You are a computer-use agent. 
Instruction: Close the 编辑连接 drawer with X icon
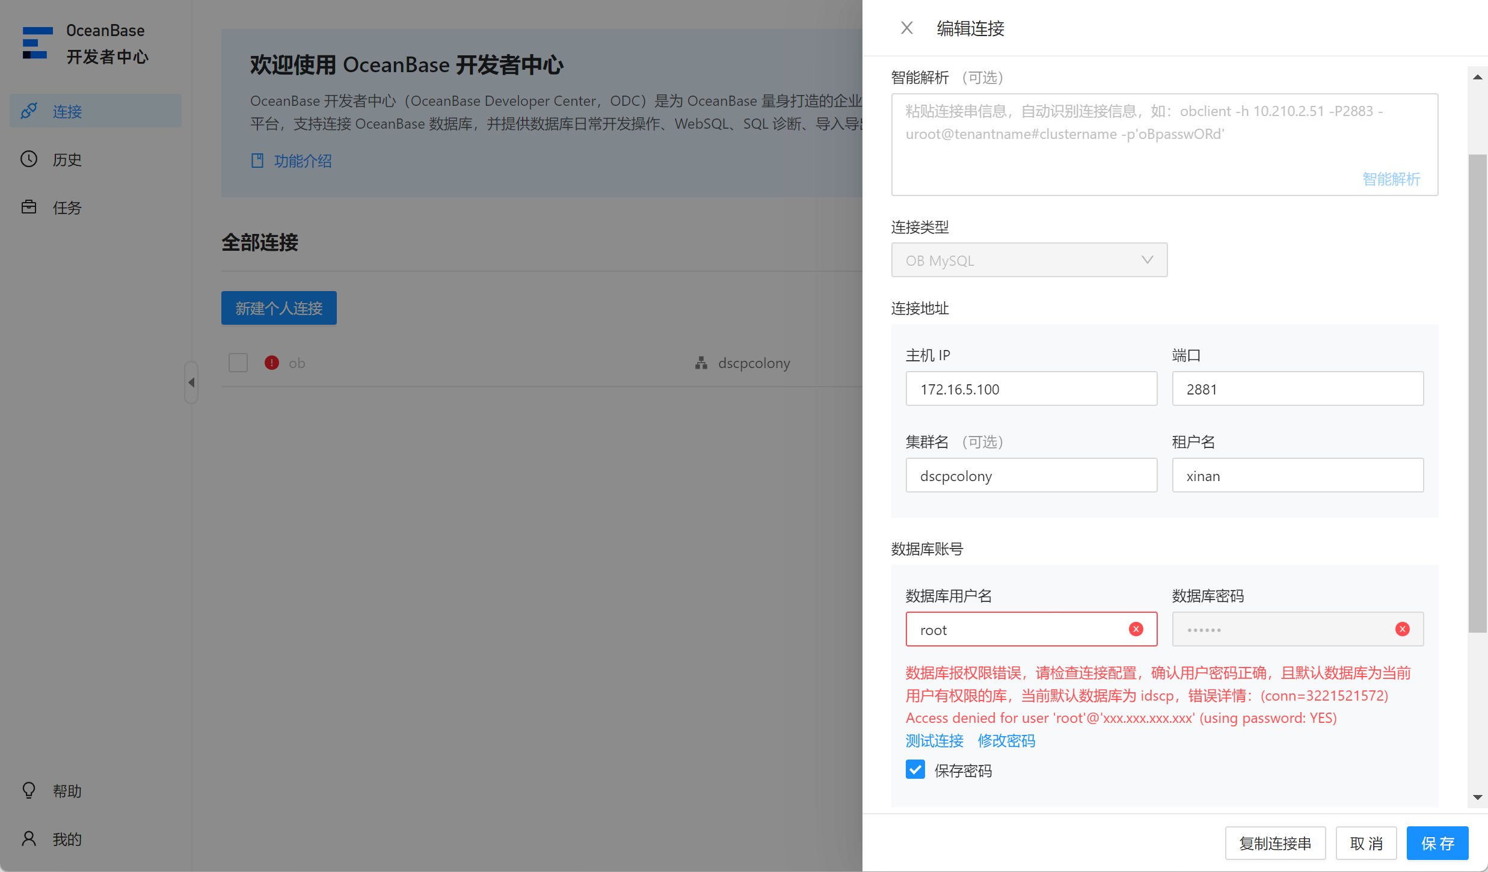pyautogui.click(x=906, y=28)
